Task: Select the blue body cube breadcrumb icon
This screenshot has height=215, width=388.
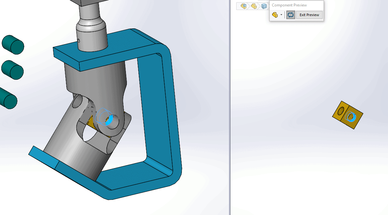Action: click(264, 6)
